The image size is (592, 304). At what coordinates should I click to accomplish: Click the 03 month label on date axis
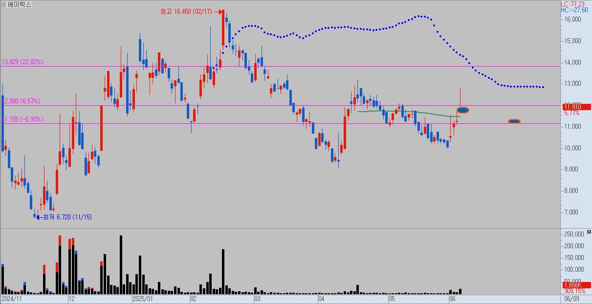point(257,298)
